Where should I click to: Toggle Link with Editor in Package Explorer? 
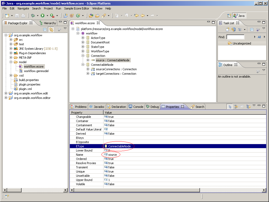coord(51,30)
